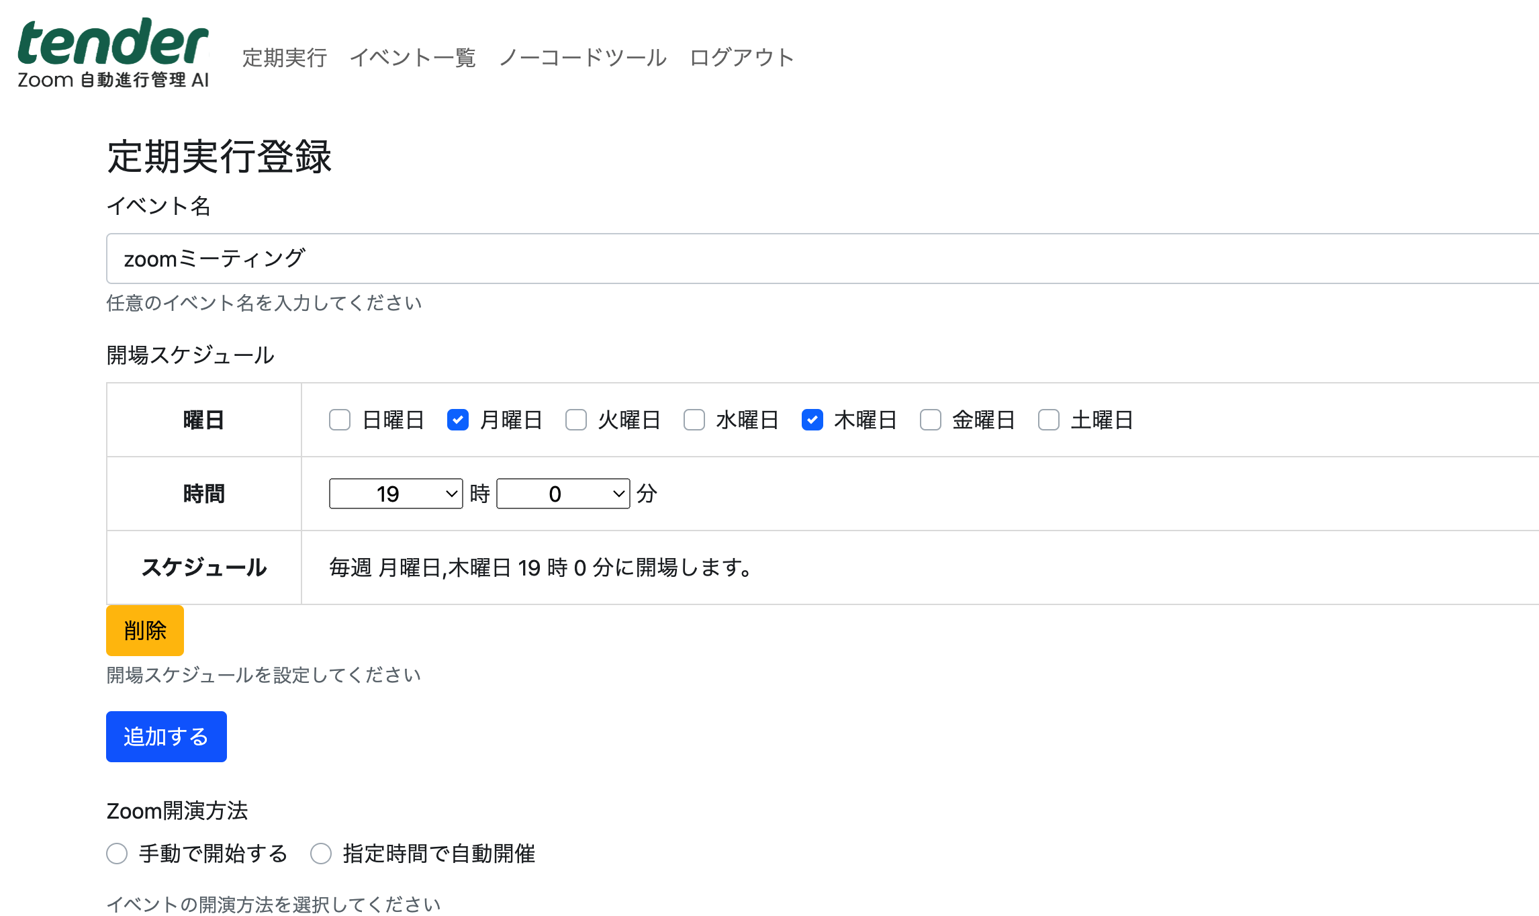Enable the 日曜日 checkbox
Viewport: 1539px width, 916px height.
(340, 420)
